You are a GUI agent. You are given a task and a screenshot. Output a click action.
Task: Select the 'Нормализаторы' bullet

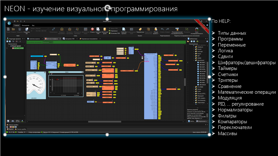(235, 110)
